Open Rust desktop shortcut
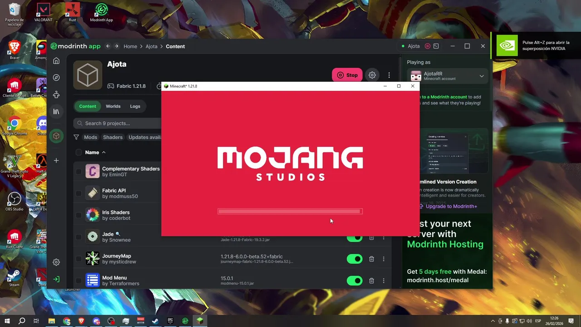This screenshot has height=327, width=581. pyautogui.click(x=73, y=13)
